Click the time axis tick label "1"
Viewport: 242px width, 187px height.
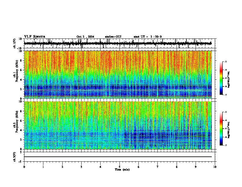43,167
